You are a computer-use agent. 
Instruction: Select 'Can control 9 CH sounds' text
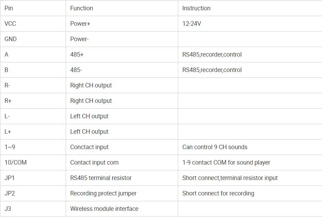pyautogui.click(x=215, y=147)
